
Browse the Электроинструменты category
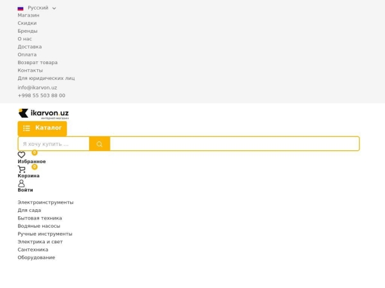pos(46,202)
